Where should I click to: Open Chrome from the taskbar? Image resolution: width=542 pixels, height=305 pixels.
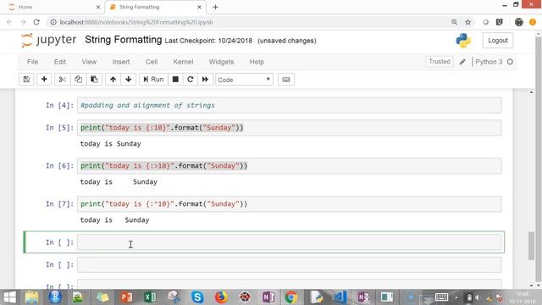click(291, 297)
